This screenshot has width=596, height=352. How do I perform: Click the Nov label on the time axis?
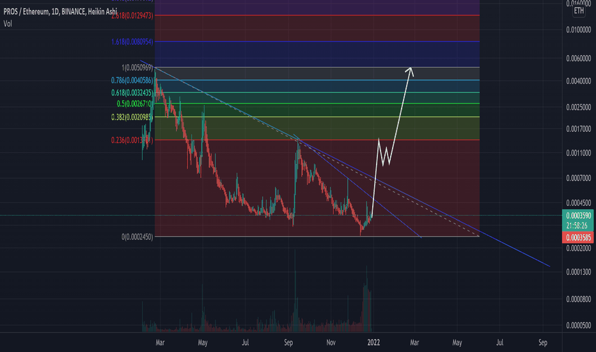tap(331, 343)
